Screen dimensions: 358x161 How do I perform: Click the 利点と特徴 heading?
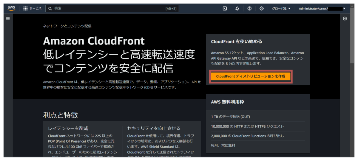60,115
